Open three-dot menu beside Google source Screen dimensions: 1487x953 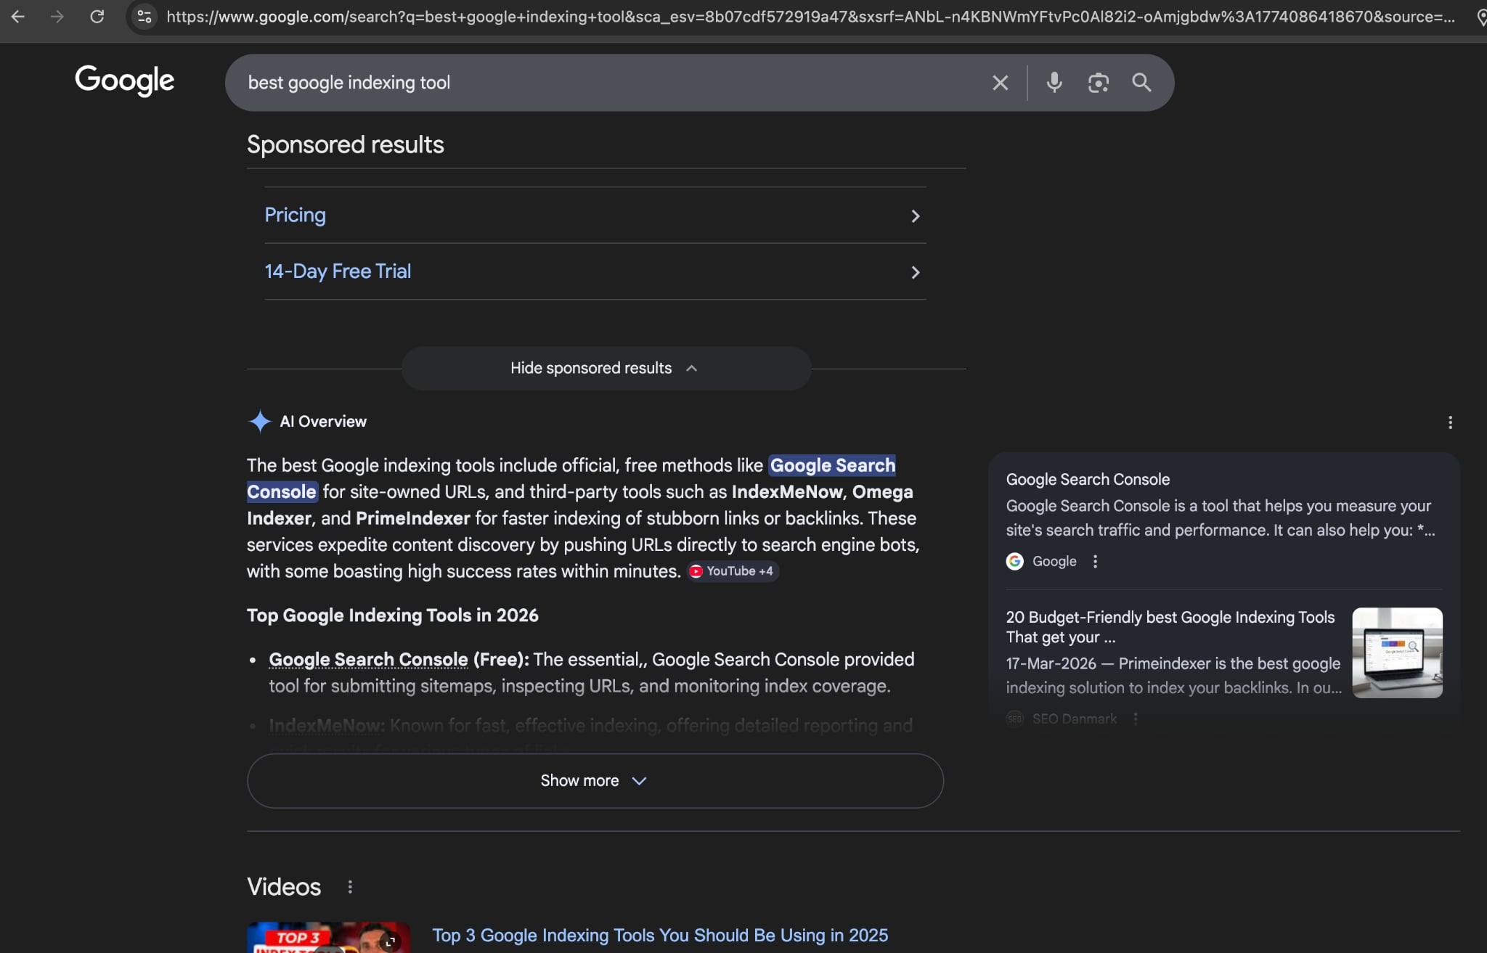tap(1095, 561)
